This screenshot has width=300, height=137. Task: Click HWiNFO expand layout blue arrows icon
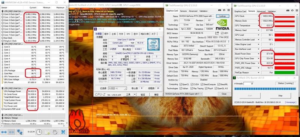tap(4, 132)
